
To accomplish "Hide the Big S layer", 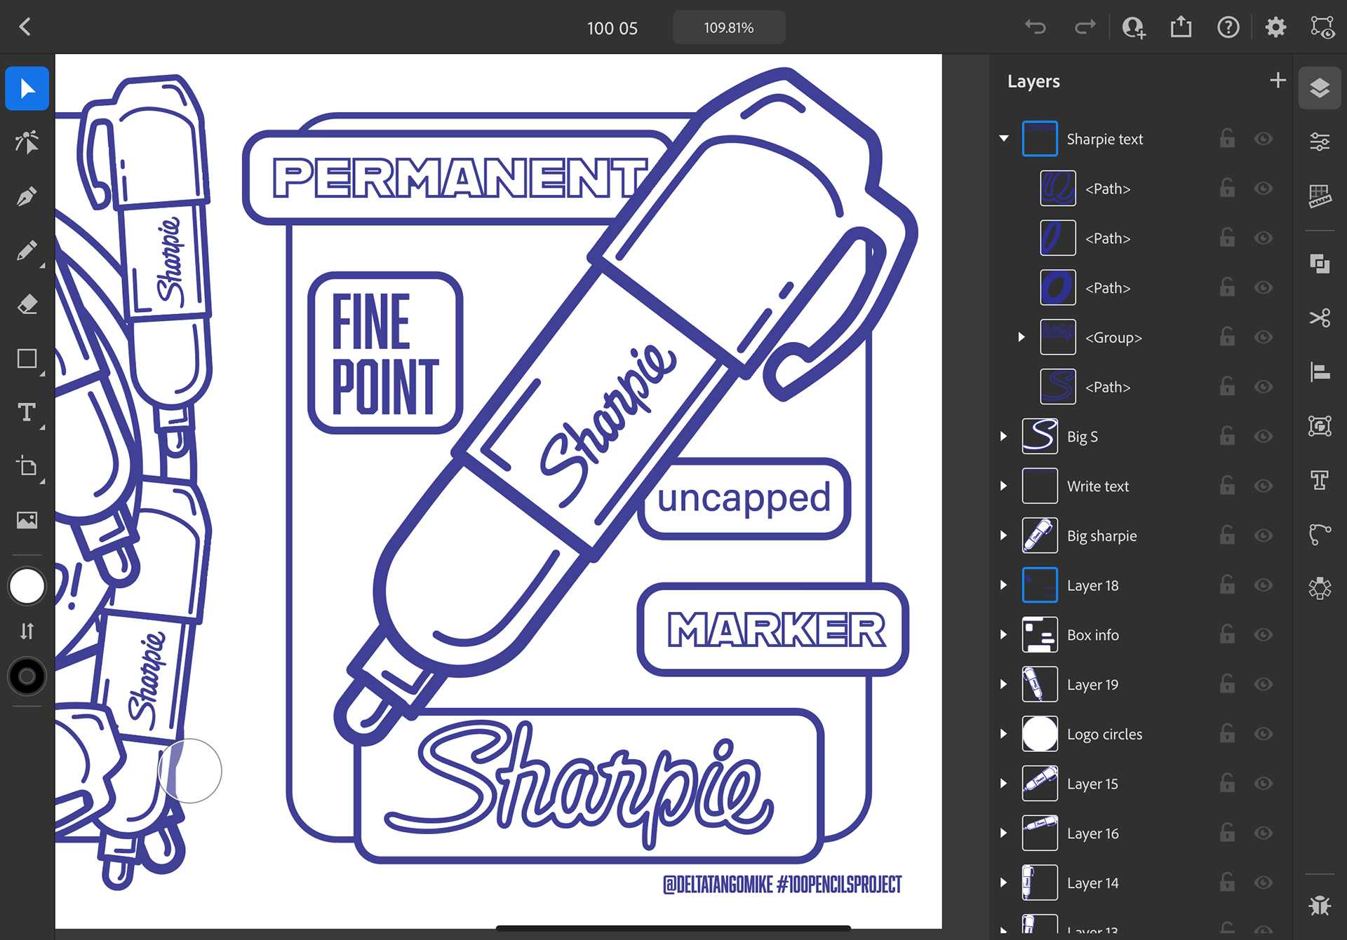I will coord(1264,437).
